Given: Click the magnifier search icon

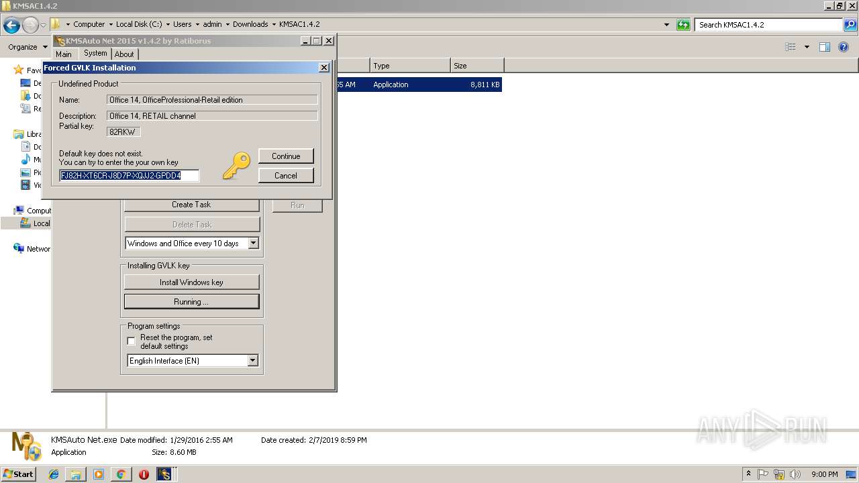Looking at the screenshot, I should (851, 25).
